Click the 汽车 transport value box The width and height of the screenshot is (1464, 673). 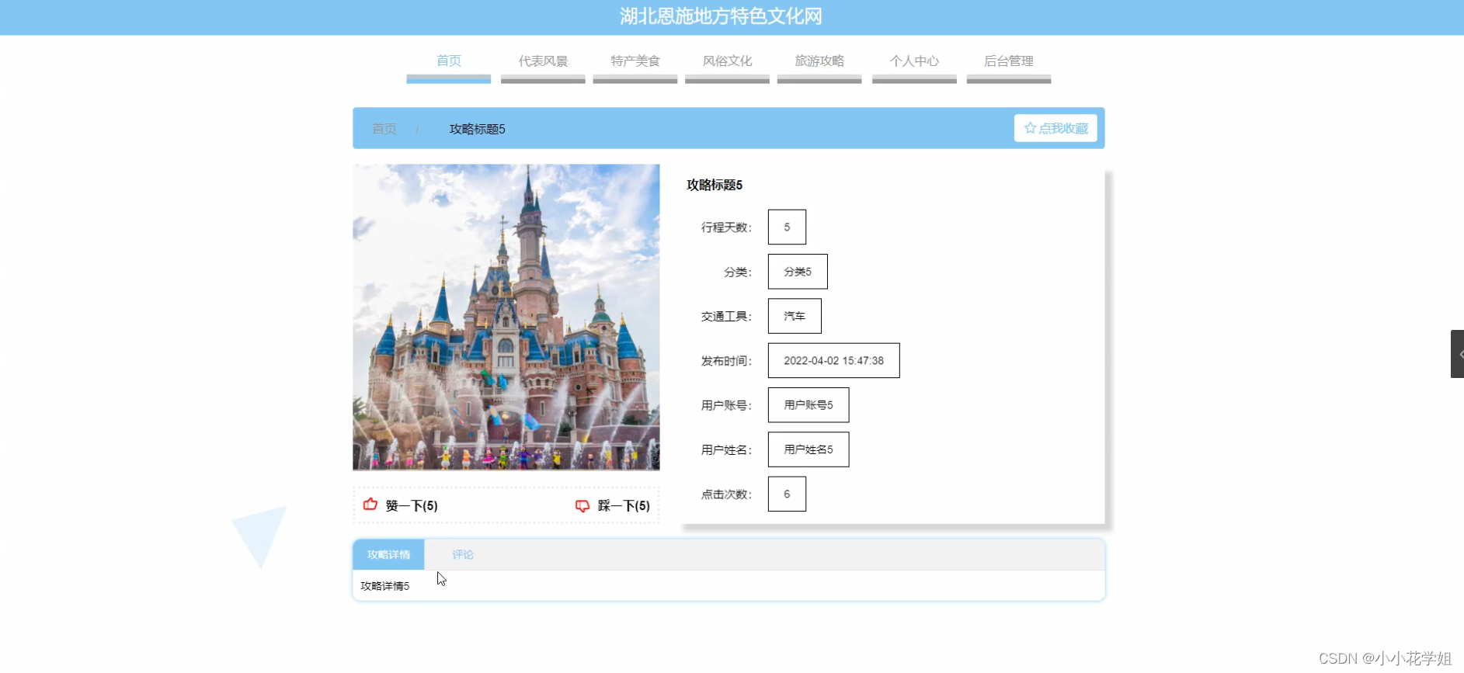click(x=795, y=316)
